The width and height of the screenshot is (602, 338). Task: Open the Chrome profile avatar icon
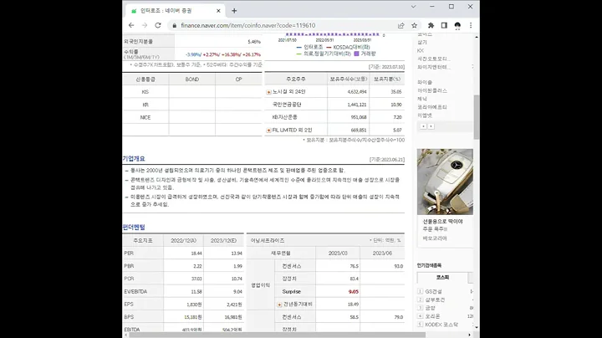[x=457, y=26]
